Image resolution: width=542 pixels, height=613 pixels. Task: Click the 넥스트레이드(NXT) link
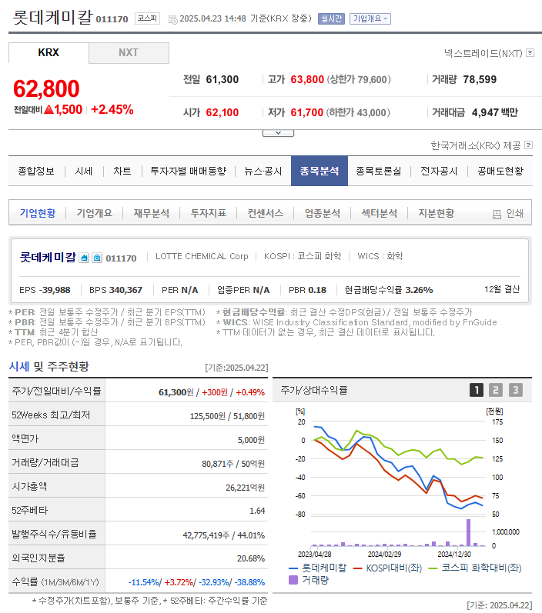[x=483, y=53]
